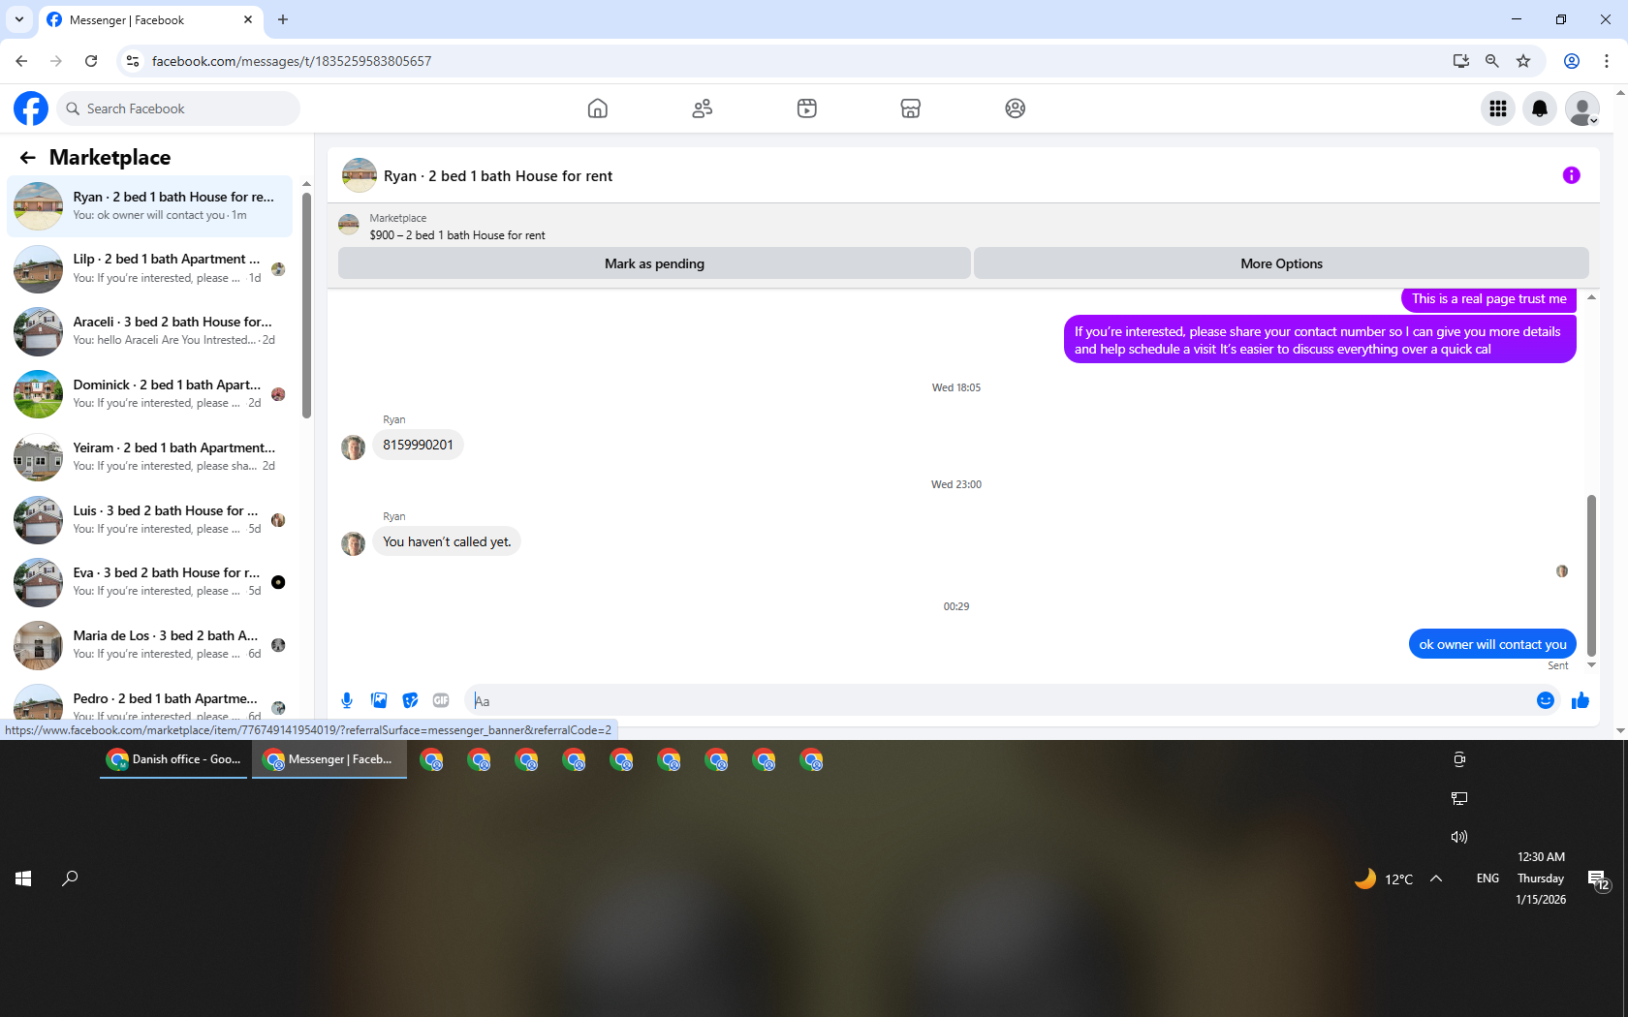
Task: Click Mark as pending button
Action: point(654,263)
